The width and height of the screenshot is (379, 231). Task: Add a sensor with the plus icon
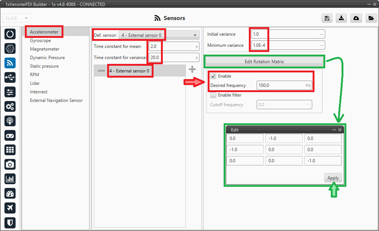[192, 69]
